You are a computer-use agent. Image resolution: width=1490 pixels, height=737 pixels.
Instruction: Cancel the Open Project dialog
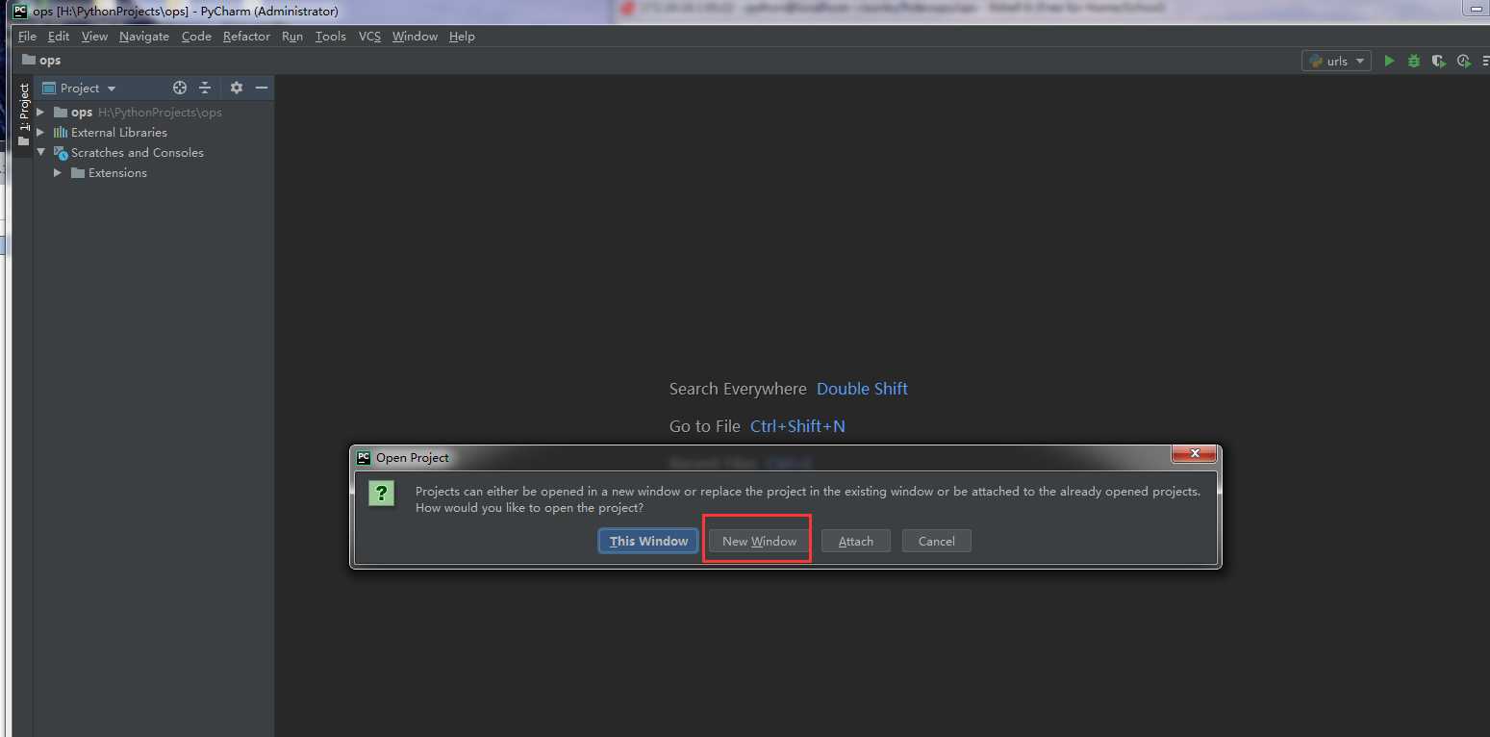(x=936, y=541)
